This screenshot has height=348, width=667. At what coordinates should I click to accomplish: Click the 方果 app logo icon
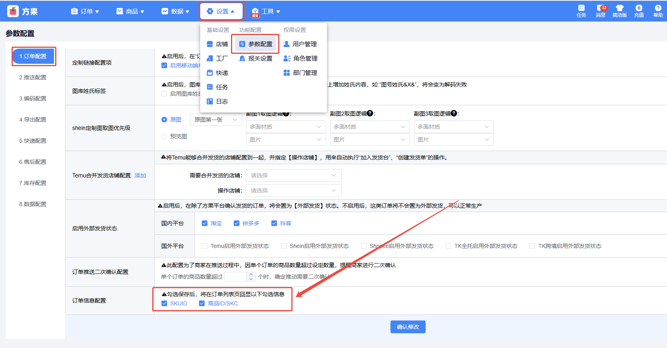click(x=13, y=11)
